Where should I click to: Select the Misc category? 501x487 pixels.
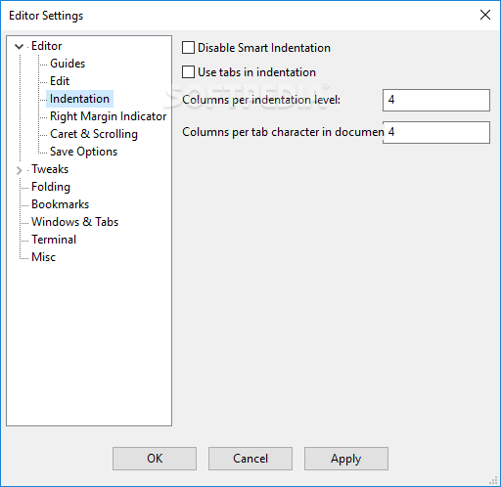43,257
